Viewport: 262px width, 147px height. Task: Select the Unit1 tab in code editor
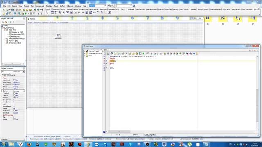(x=106, y=50)
